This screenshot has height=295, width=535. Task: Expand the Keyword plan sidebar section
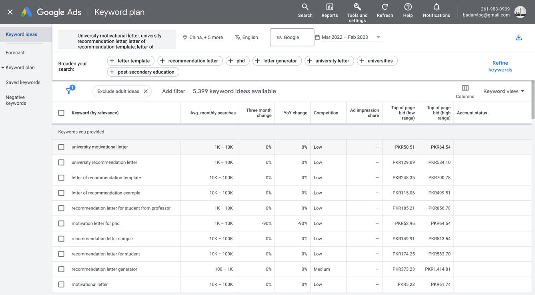pyautogui.click(x=18, y=68)
